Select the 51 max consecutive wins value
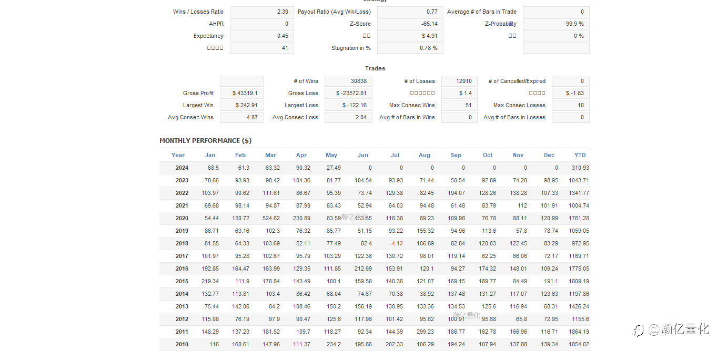 pyautogui.click(x=459, y=105)
